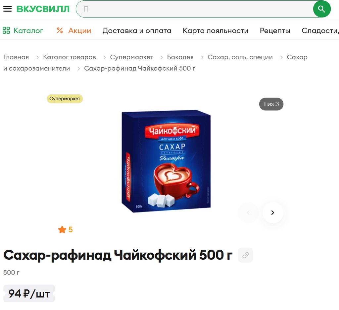
Task: Open Бакалея breadcrumb link
Action: (180, 57)
